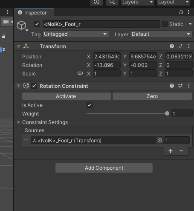Viewport: 194px width, 211px height.
Task: Open the Layers menu in toolbar
Action: click(x=138, y=3)
